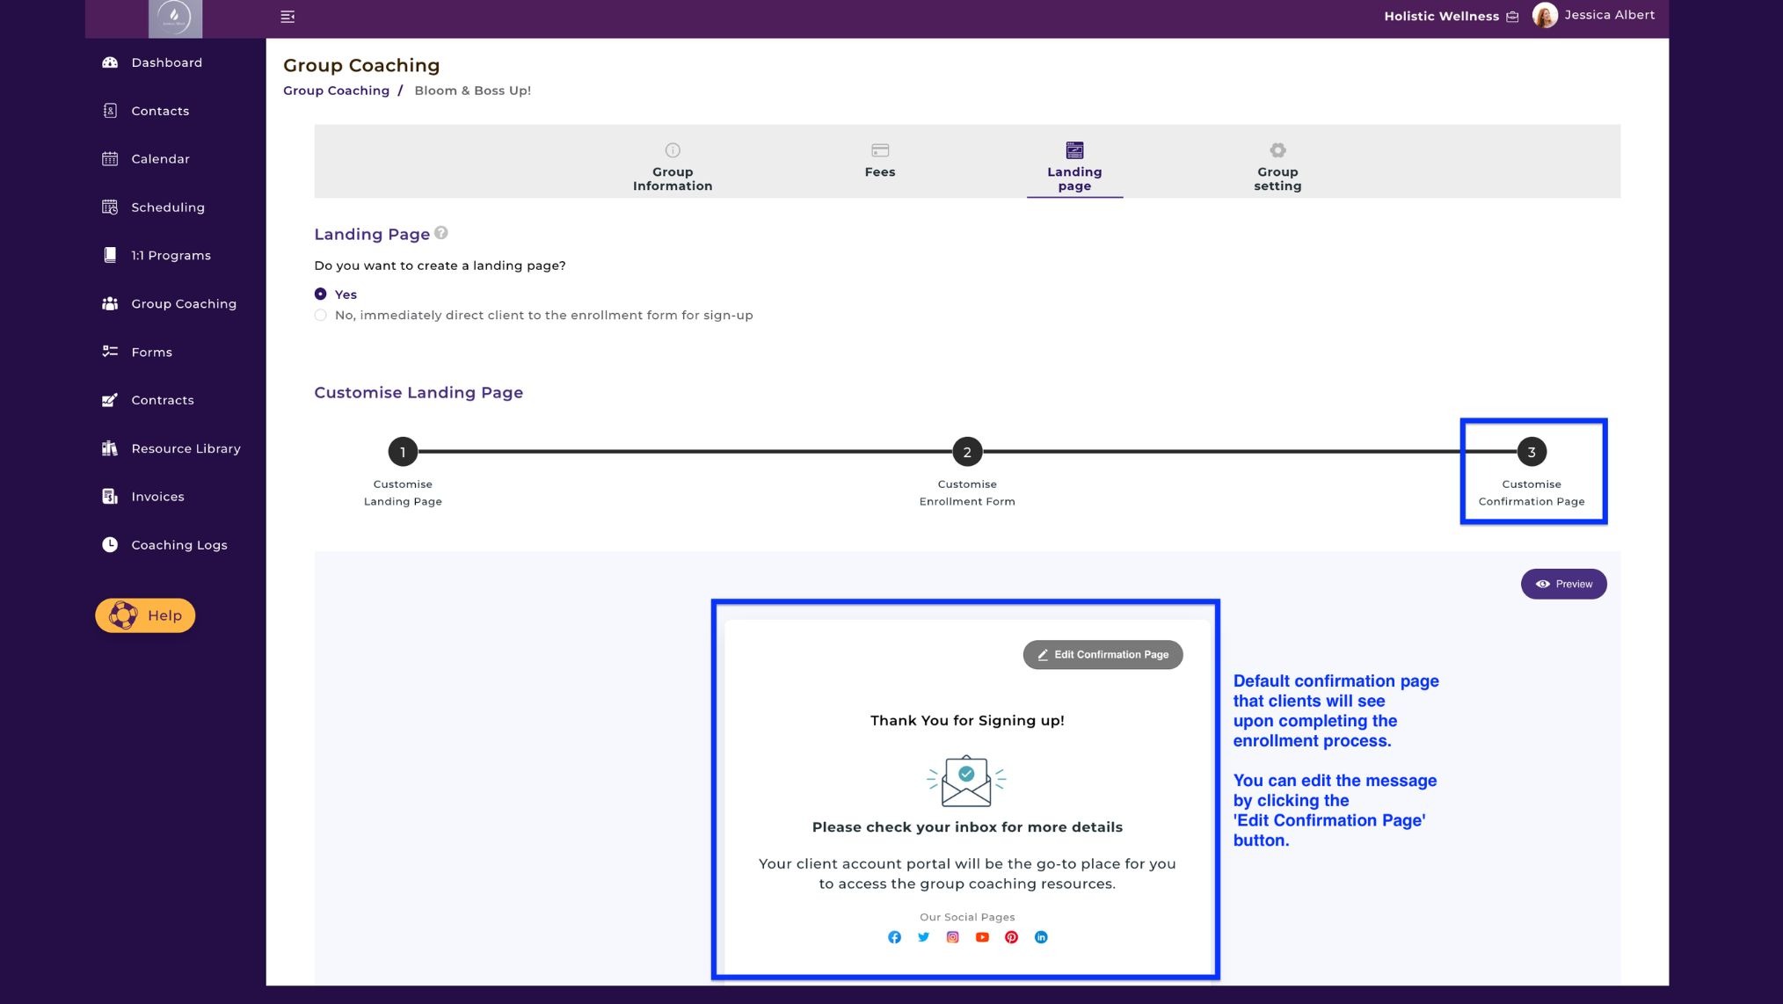Viewport: 1783px width, 1004px height.
Task: Open the Twitter social page icon
Action: coord(923,937)
